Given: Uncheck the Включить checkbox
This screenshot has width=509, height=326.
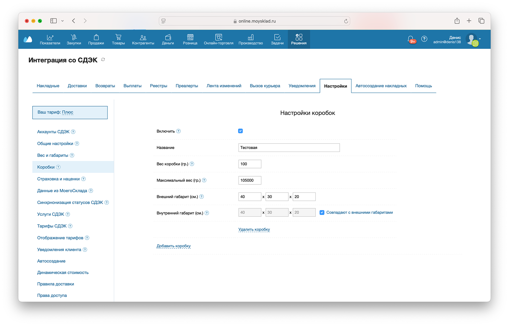Looking at the screenshot, I should [241, 131].
